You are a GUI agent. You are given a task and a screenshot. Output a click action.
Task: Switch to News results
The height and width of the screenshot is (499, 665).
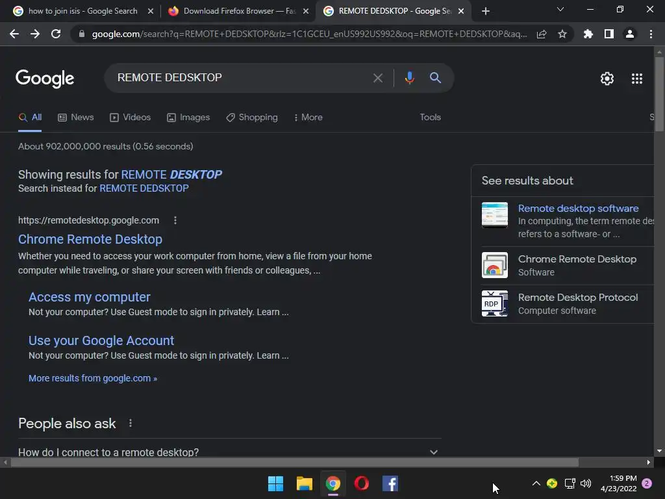tap(75, 118)
